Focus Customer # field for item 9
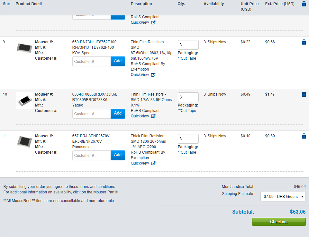Viewport: 309px width, 238px height. click(x=91, y=62)
